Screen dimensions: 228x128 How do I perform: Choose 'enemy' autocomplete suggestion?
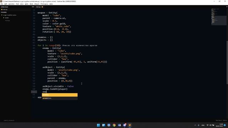[x=59, y=95]
